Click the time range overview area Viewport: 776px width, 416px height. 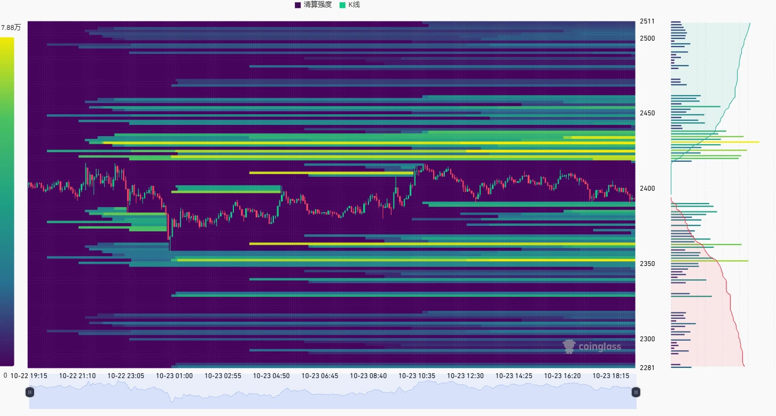[333, 392]
